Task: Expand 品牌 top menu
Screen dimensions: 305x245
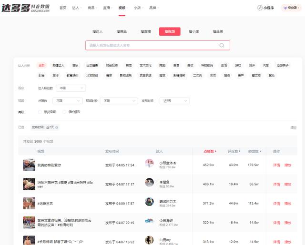Action: click(x=154, y=8)
